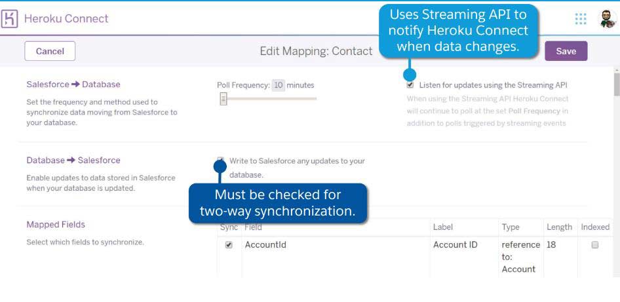The height and width of the screenshot is (302, 620).
Task: Click the Length column header
Action: pyautogui.click(x=559, y=227)
